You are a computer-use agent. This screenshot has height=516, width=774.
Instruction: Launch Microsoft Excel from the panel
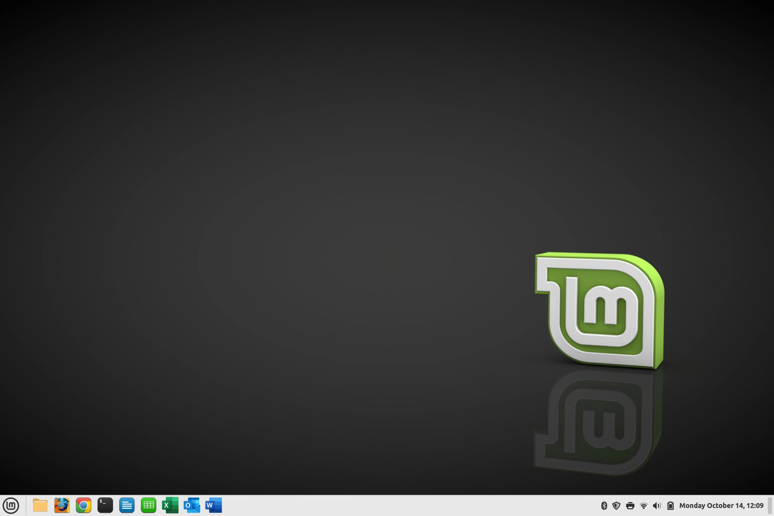point(170,506)
